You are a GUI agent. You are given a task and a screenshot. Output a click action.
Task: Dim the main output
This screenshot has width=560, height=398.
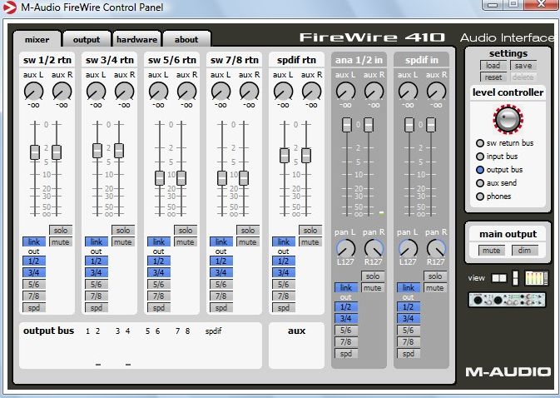click(x=525, y=251)
